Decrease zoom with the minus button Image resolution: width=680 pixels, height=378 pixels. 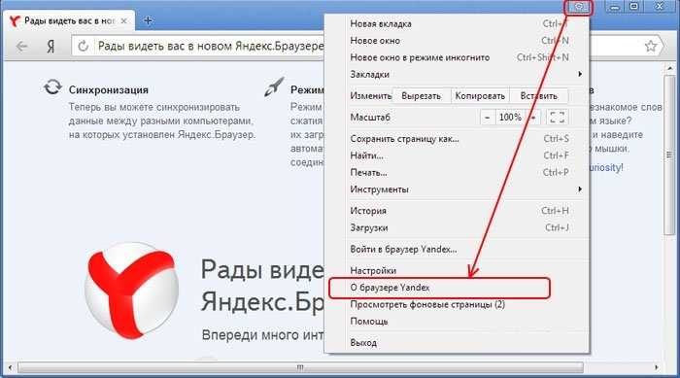pyautogui.click(x=487, y=118)
